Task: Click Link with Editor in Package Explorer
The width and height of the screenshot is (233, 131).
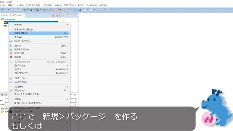Action: pos(57,15)
